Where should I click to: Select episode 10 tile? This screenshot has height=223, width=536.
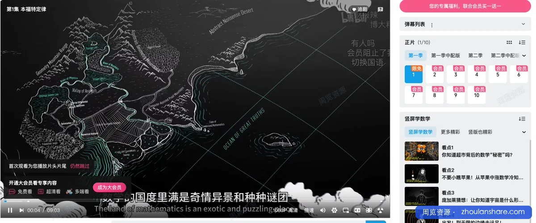477,95
